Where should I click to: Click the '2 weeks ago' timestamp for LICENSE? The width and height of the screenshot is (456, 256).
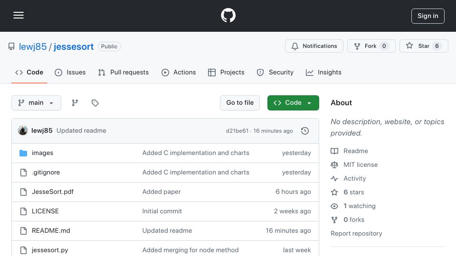pos(292,211)
